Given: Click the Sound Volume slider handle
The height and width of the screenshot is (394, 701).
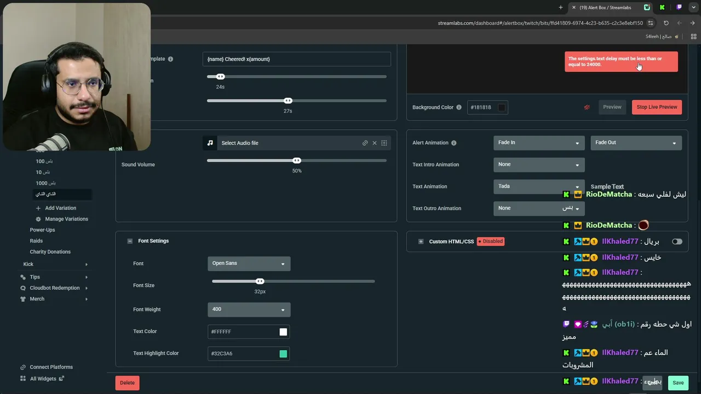Looking at the screenshot, I should point(297,161).
